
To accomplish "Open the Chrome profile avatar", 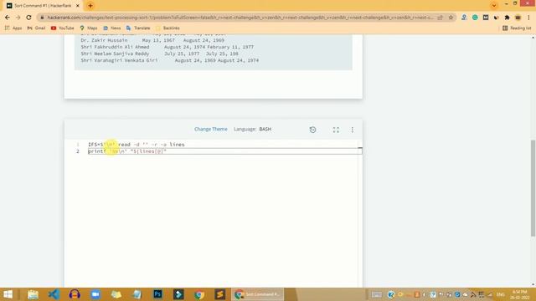I will [x=518, y=18].
